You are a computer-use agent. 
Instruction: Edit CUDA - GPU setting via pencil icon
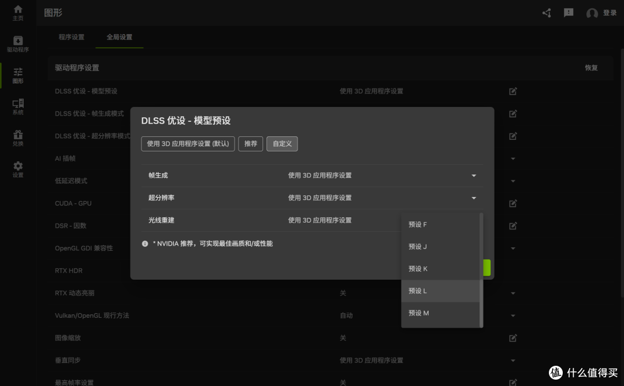click(x=513, y=203)
